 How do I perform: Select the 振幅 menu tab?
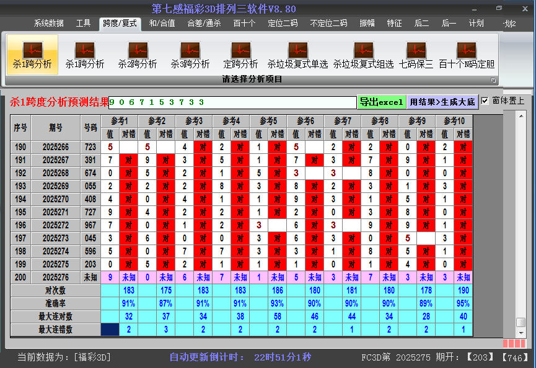click(367, 24)
